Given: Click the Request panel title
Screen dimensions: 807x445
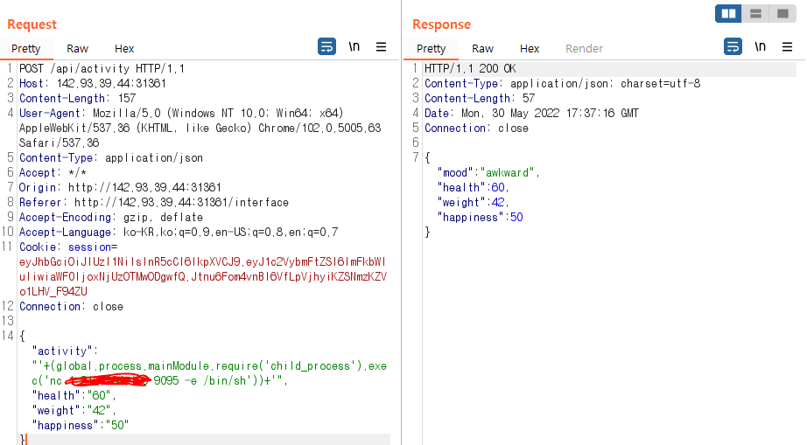Looking at the screenshot, I should click(x=32, y=24).
